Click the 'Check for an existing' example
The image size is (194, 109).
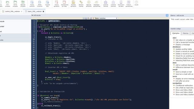pos(185,56)
